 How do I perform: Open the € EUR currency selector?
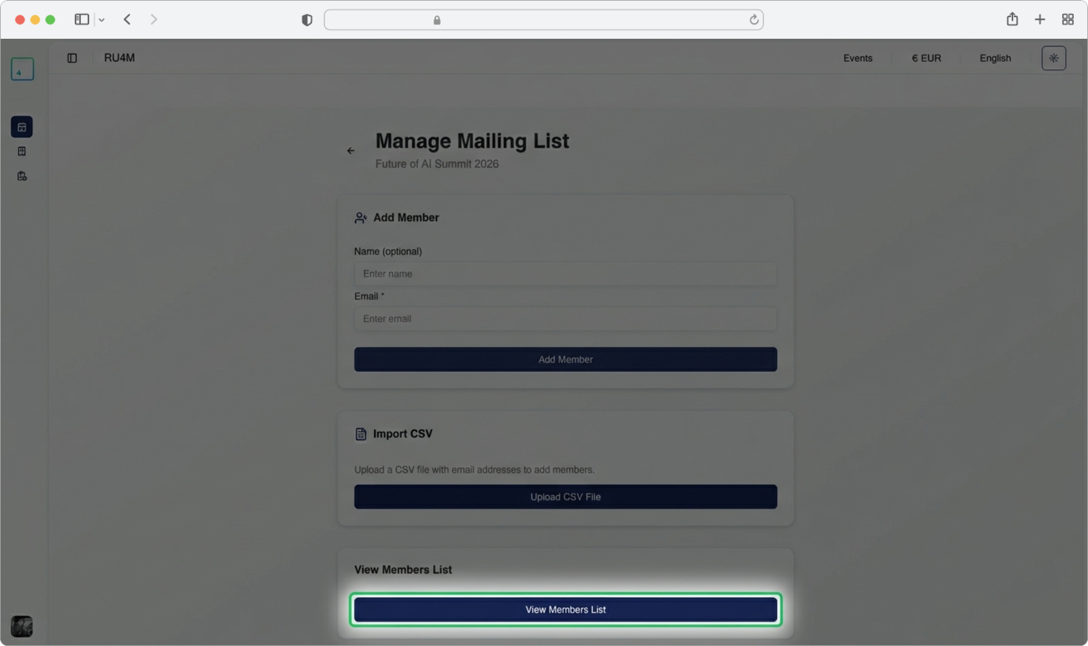click(x=926, y=58)
